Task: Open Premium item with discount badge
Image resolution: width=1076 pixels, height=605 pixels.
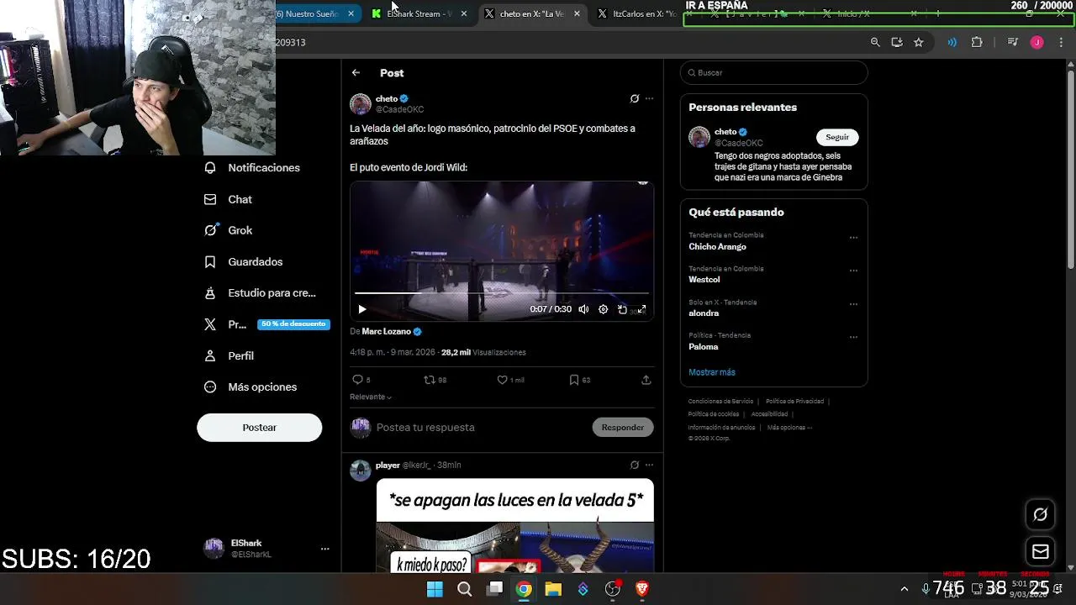Action: pos(266,324)
